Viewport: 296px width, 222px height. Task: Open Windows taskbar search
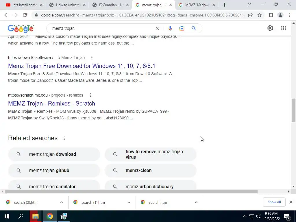(x=21, y=216)
